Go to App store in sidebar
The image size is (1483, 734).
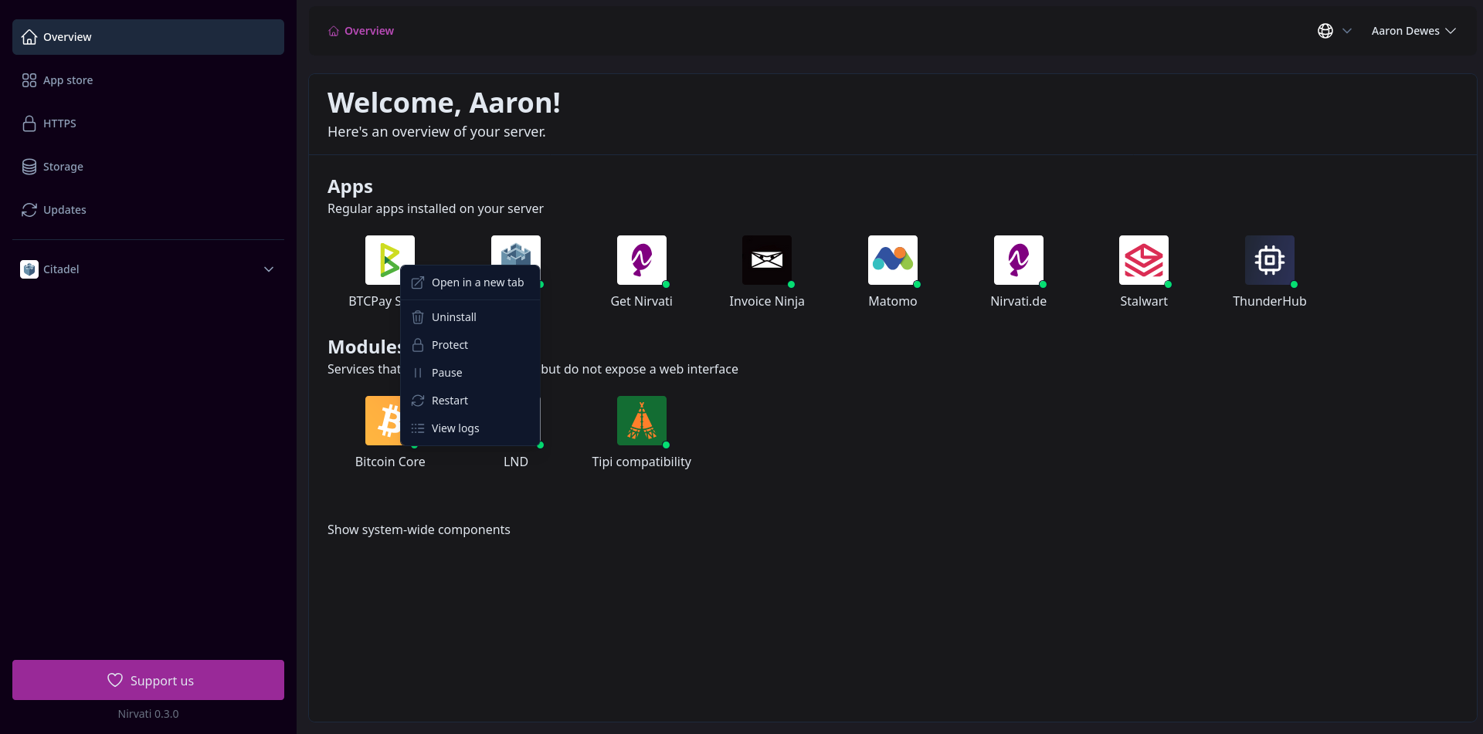[x=68, y=80]
